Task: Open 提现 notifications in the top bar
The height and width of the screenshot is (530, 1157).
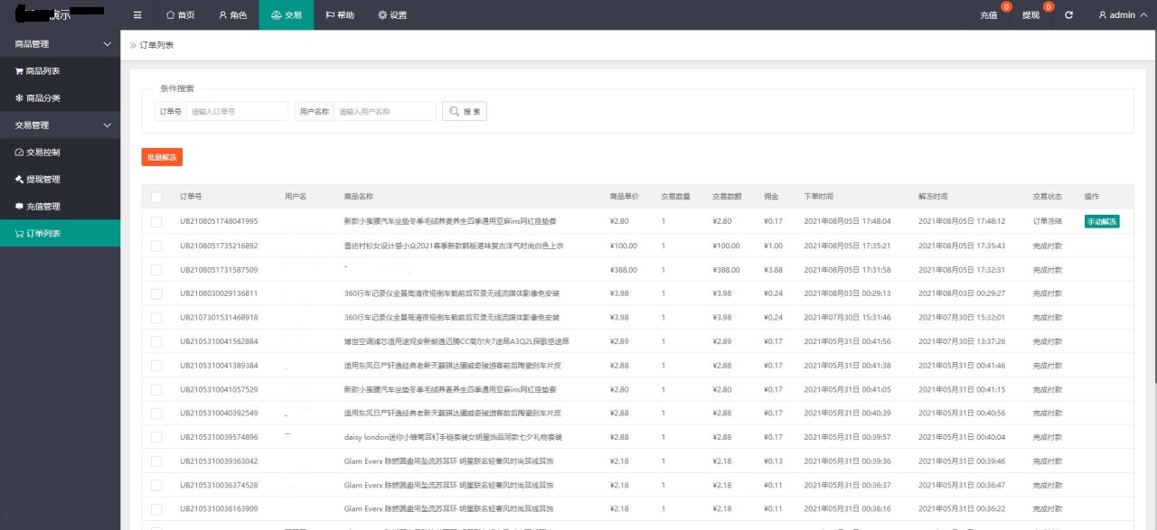Action: (x=1031, y=15)
